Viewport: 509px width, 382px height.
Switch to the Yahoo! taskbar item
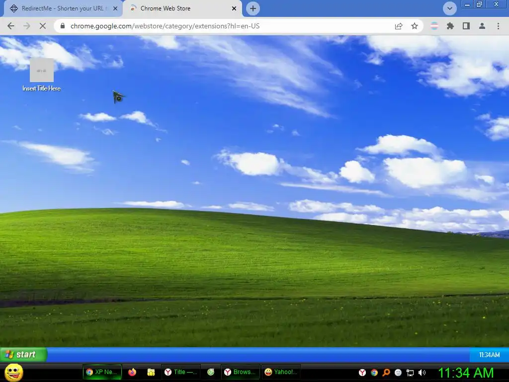281,372
